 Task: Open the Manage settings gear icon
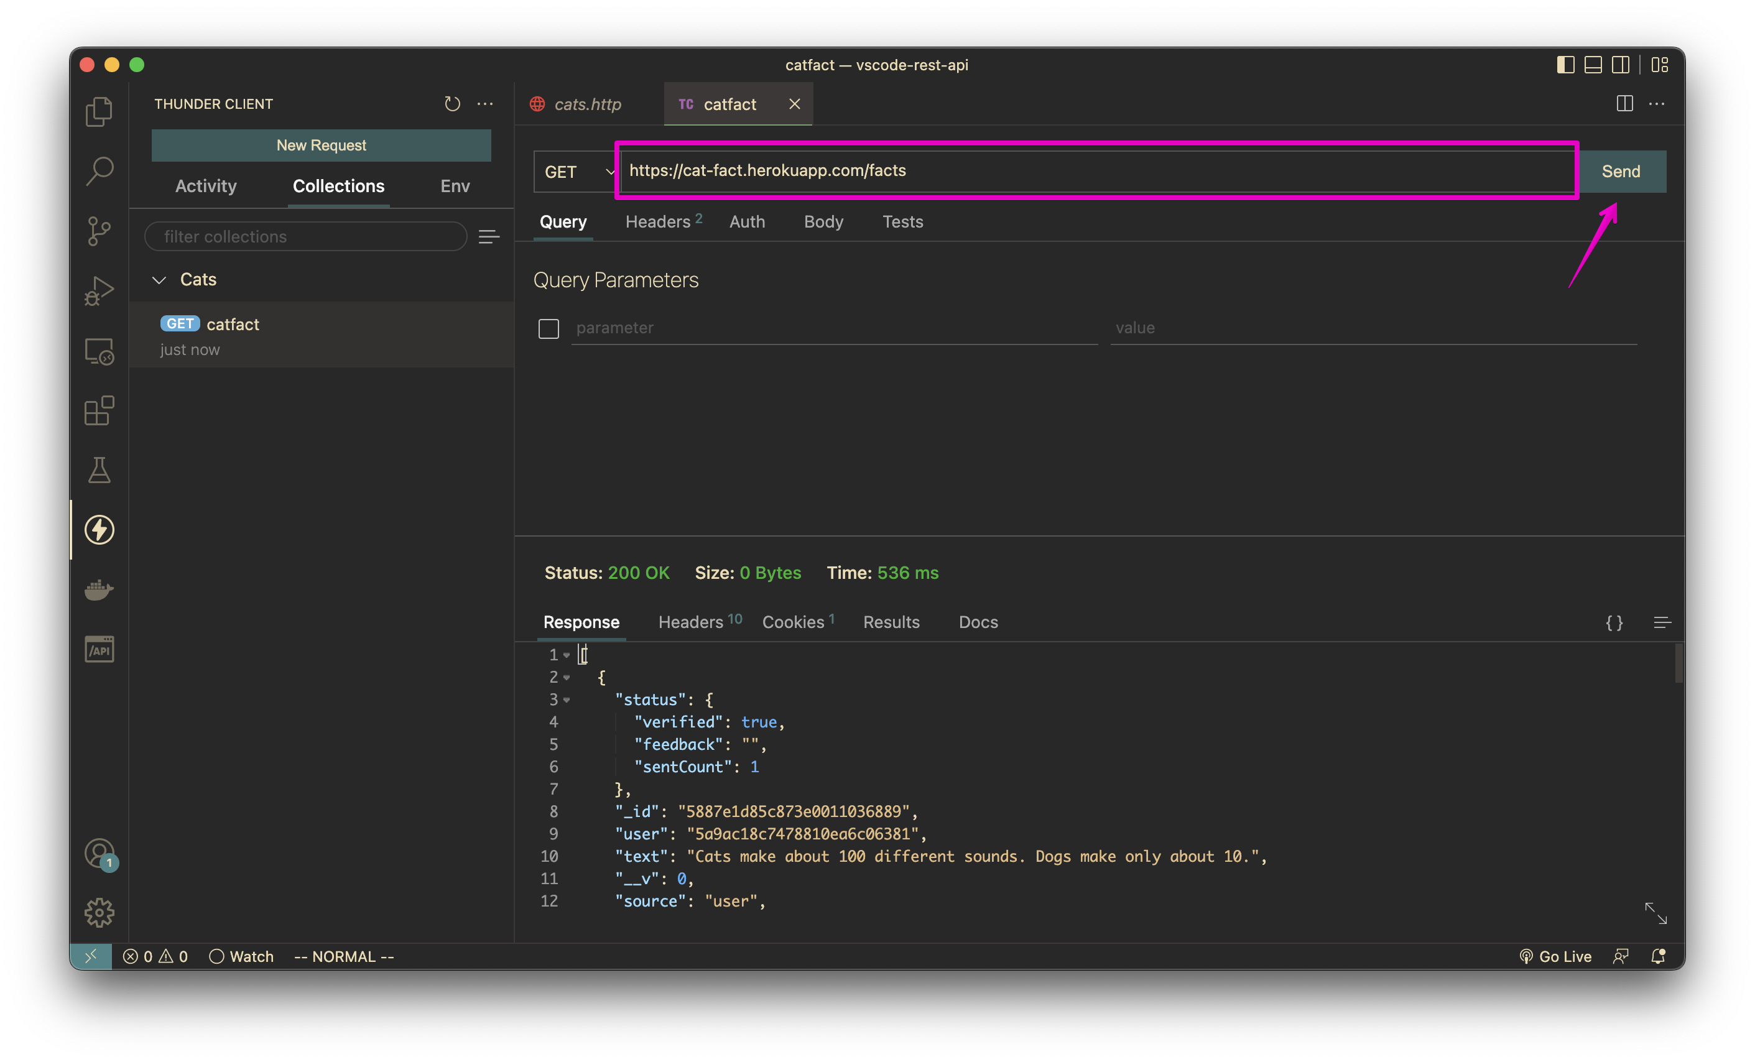(99, 912)
